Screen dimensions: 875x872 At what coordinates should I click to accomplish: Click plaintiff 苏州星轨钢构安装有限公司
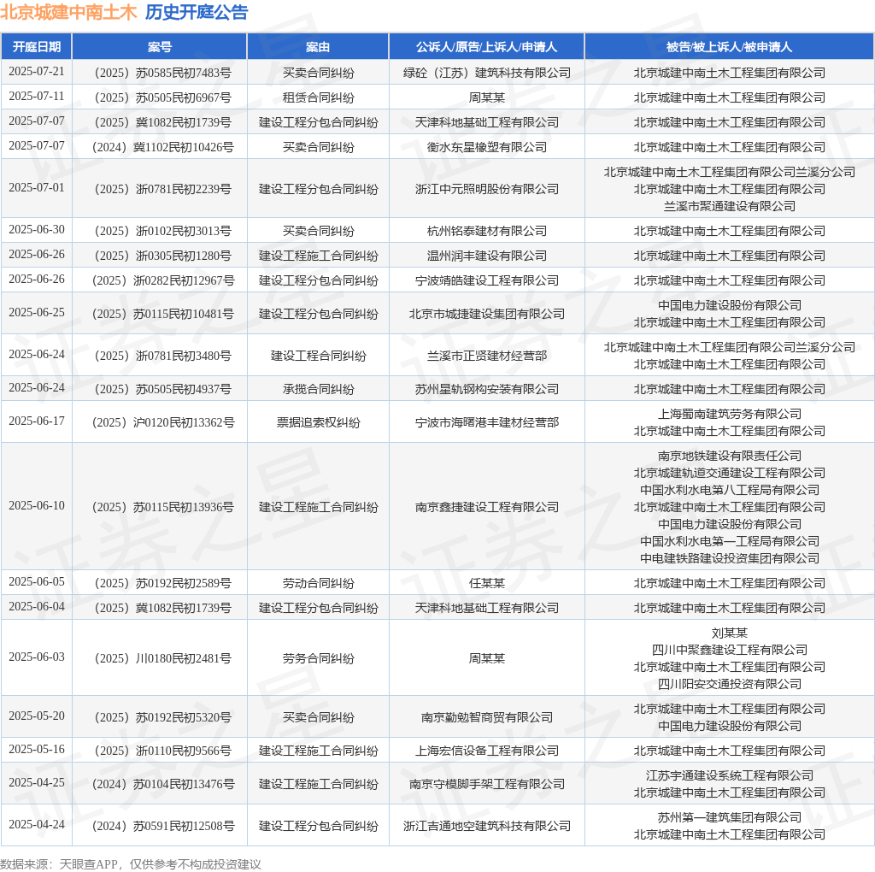coord(486,389)
